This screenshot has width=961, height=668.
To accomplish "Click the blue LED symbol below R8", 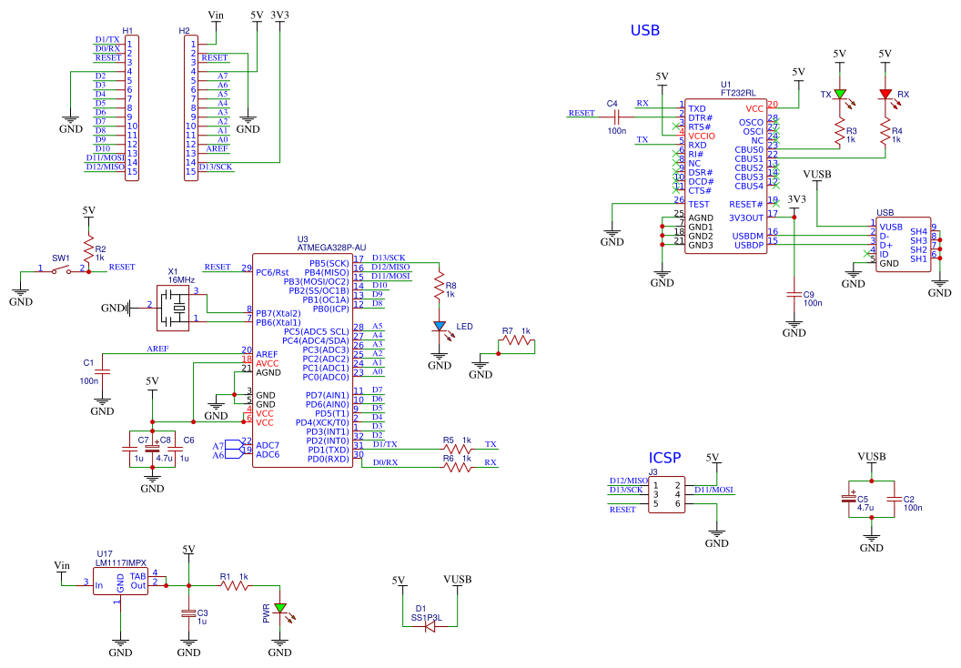I will 440,327.
